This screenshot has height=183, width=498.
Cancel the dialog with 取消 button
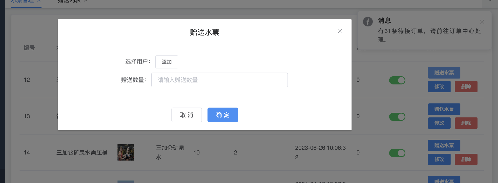[x=186, y=115]
